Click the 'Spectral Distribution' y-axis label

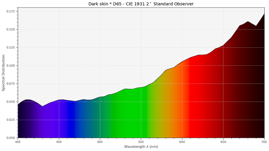click(4, 73)
